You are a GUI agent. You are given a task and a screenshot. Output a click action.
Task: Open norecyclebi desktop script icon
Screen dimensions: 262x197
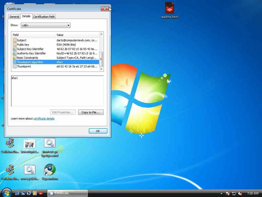coord(30,173)
